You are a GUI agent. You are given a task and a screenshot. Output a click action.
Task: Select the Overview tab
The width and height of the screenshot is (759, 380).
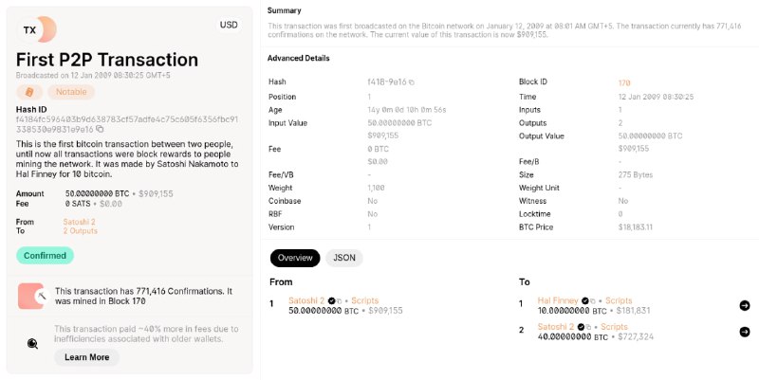point(295,258)
